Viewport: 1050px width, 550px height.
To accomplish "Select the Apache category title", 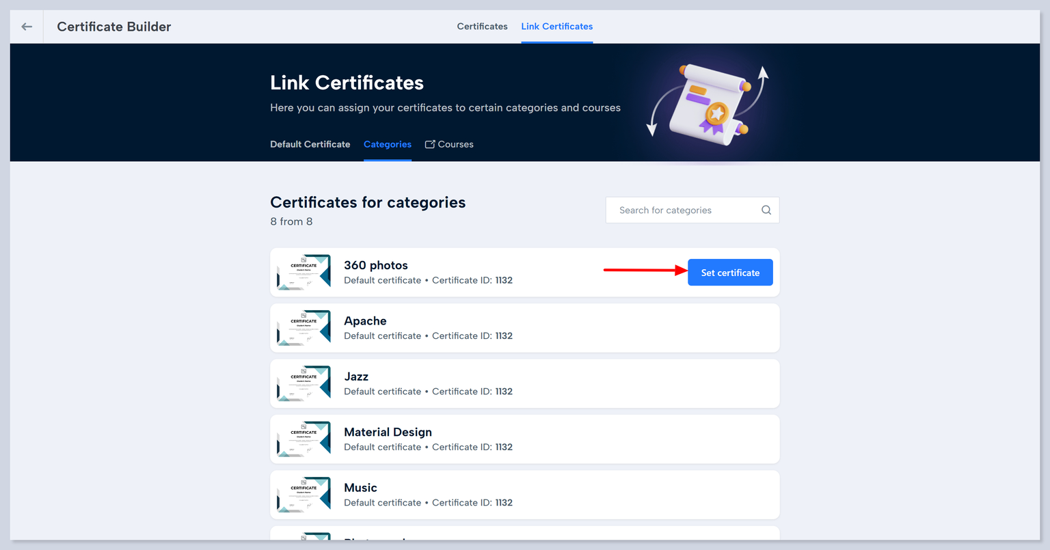I will point(365,321).
